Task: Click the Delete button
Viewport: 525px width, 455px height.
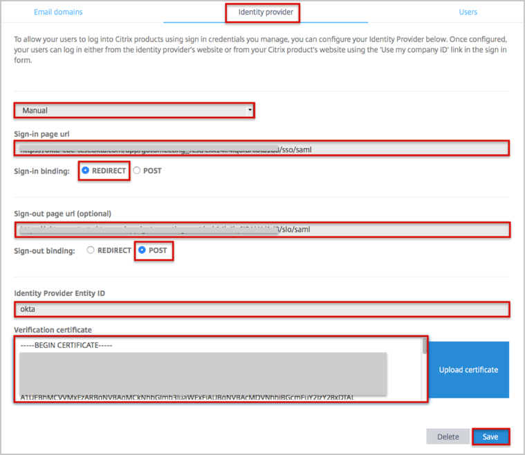Action: [x=448, y=437]
